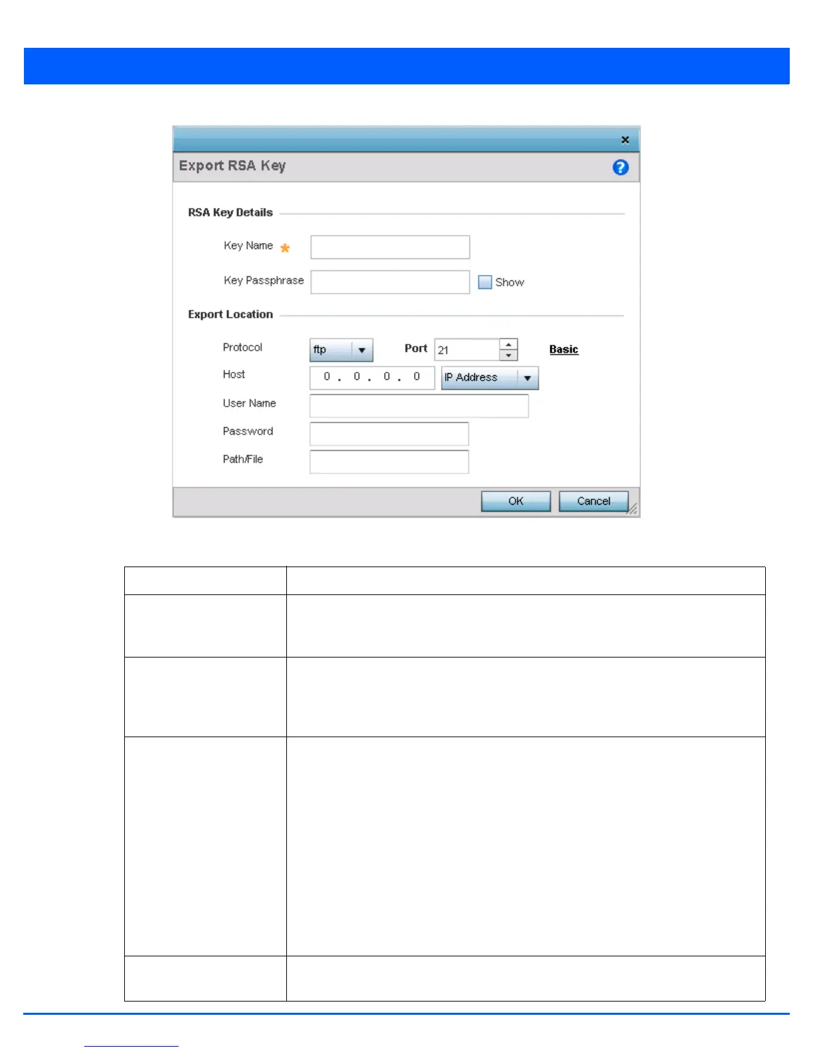Confirm export with the OK button

click(x=516, y=501)
